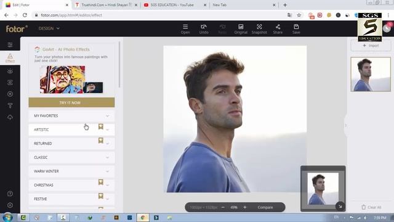
Task: Expand the RETURNED effects category
Action: pyautogui.click(x=71, y=144)
